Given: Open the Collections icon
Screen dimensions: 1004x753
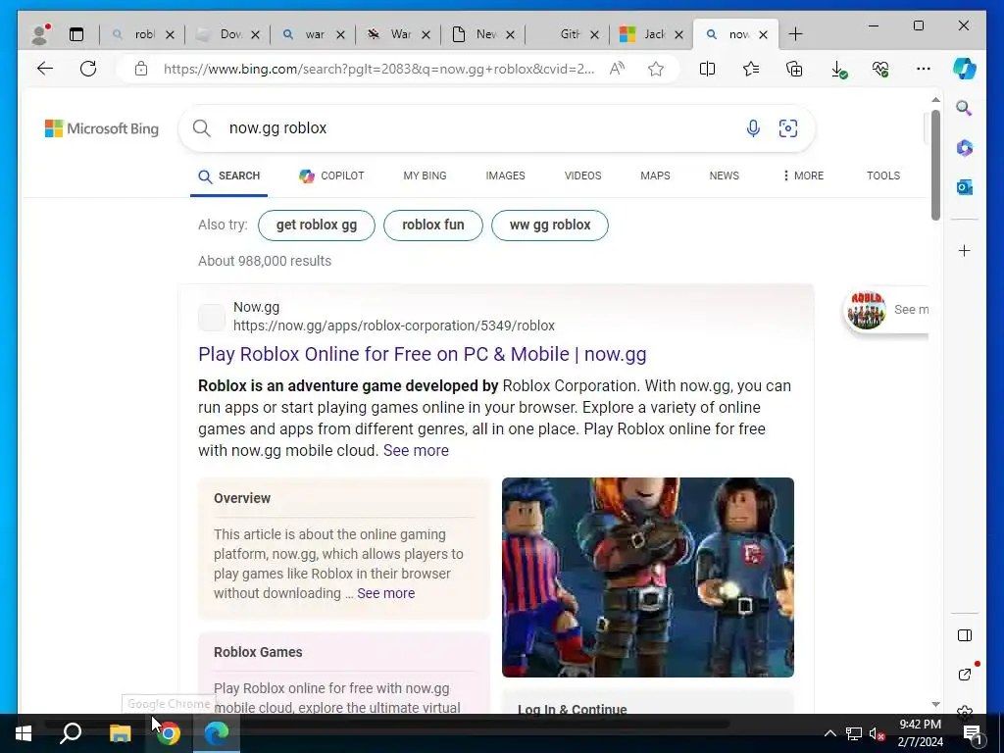Looking at the screenshot, I should (x=794, y=69).
